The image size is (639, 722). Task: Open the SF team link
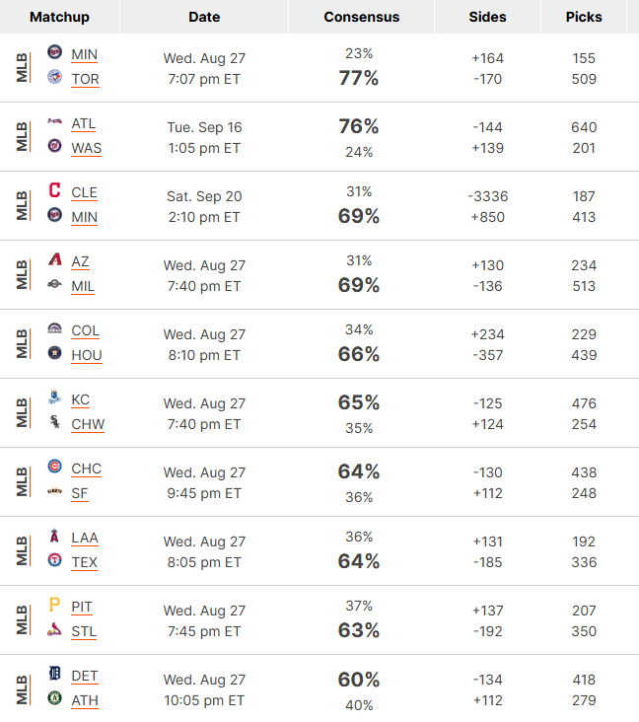[80, 493]
